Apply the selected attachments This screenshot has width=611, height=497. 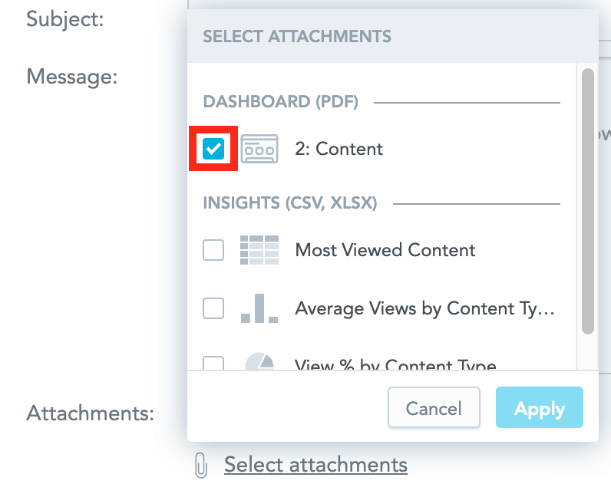point(539,409)
